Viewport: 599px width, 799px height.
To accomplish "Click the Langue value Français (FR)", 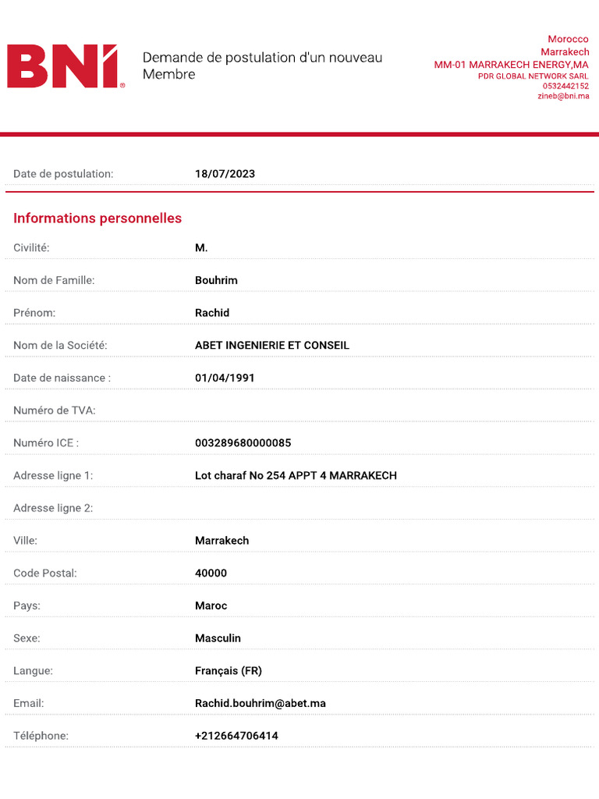I will coord(229,671).
